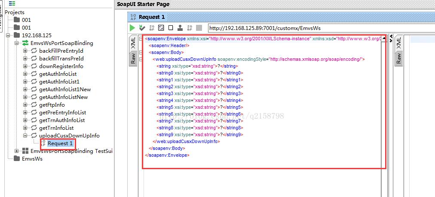Click the green arrows icon of EmvsWsPortSoapBinding
Viewport: 435px width, 197px height.
(x=25, y=43)
